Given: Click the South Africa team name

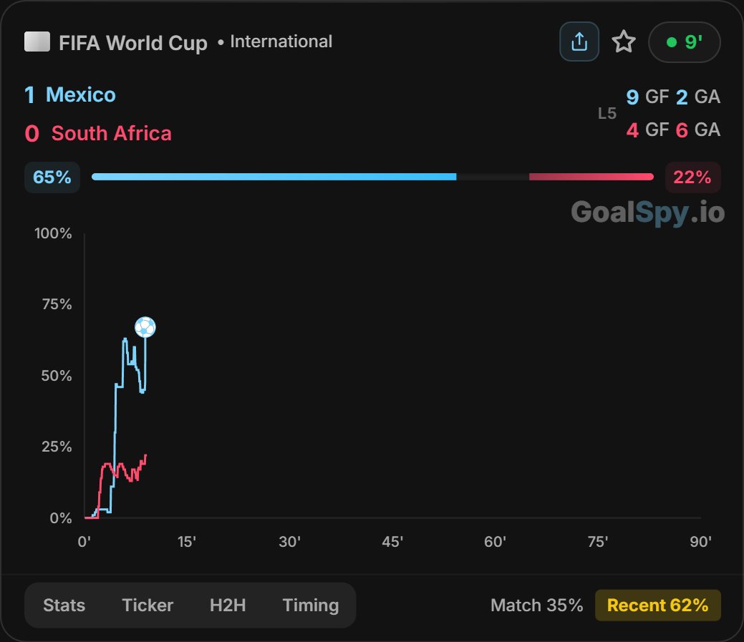Looking at the screenshot, I should (x=112, y=133).
